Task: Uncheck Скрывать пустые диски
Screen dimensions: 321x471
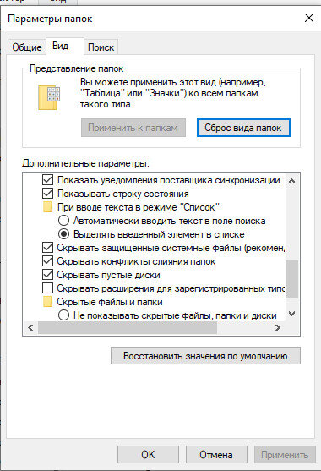Action: 47,275
